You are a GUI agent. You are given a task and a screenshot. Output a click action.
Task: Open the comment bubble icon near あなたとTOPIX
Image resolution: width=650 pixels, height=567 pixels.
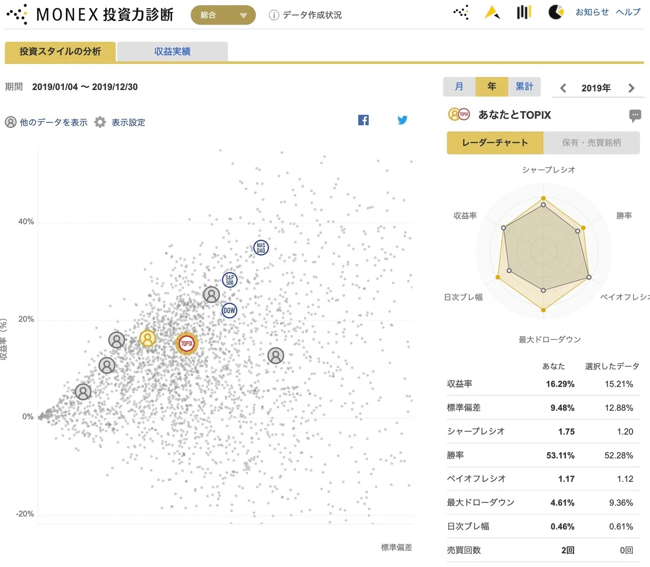[x=635, y=115]
